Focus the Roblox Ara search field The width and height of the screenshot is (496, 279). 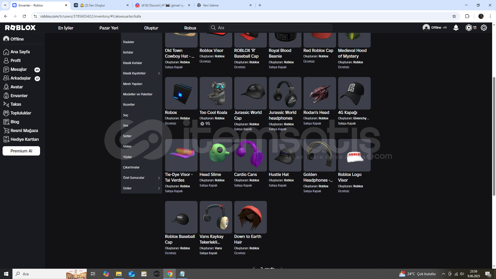click(271, 28)
